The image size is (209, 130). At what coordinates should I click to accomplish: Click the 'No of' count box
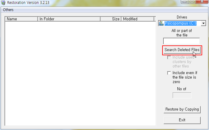click(182, 95)
